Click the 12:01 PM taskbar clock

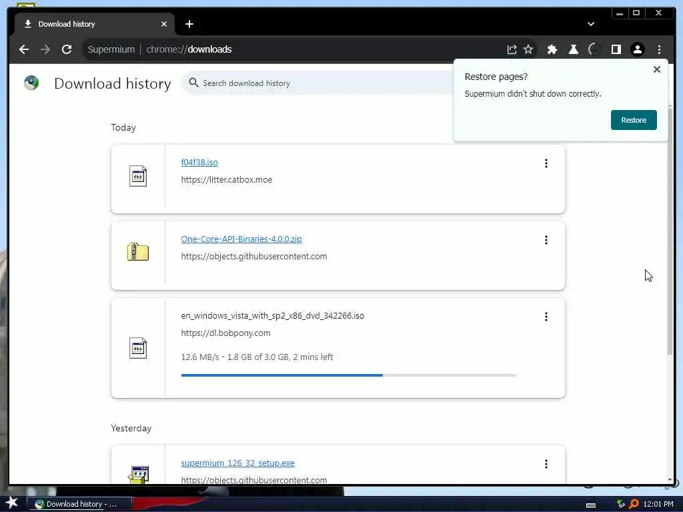(x=658, y=504)
